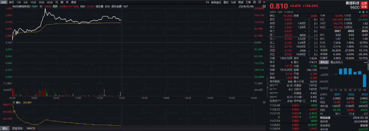The image size is (369, 131).
Task: Click the question mark icon beside 量比 indicator
Action: pyautogui.click(x=14, y=102)
